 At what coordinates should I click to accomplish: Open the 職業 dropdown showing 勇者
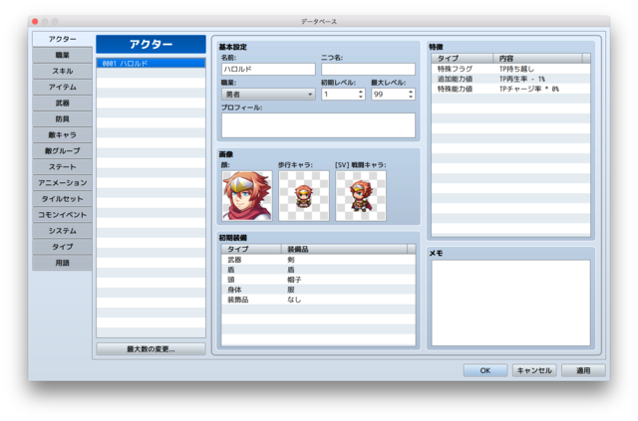click(268, 95)
